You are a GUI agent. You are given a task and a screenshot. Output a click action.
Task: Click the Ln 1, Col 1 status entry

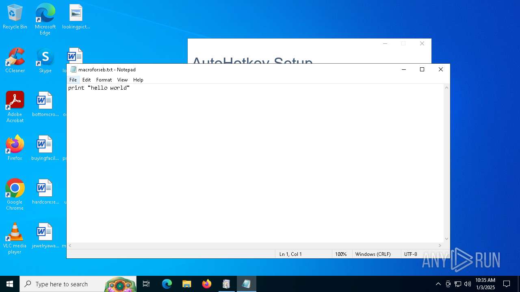point(290,254)
